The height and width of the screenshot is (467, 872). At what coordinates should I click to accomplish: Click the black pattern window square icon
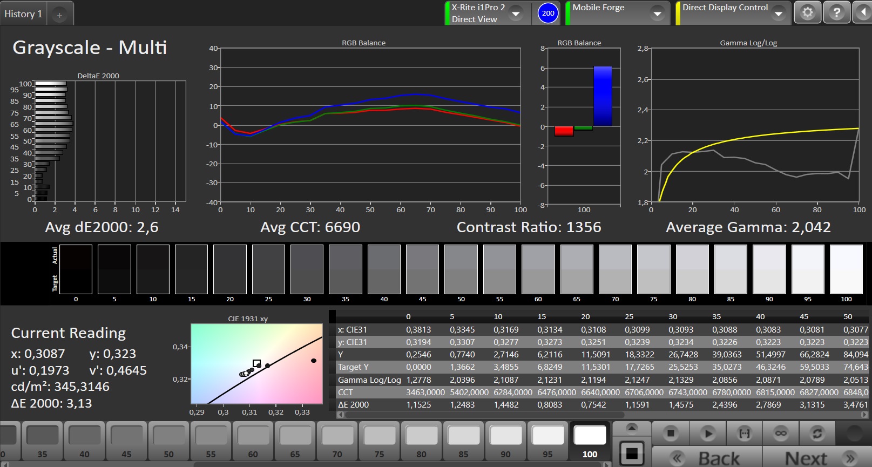coord(632,453)
